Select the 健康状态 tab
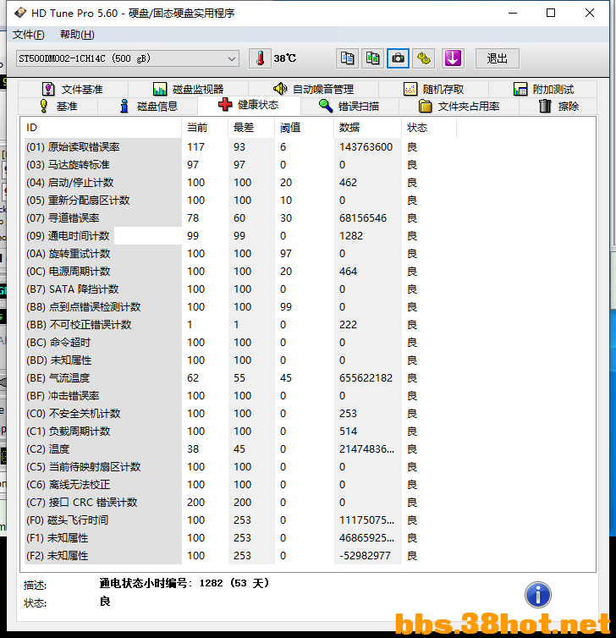This screenshot has width=616, height=638. tap(249, 105)
